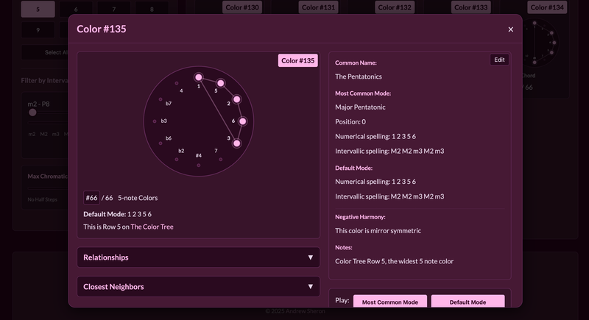Select note count 5 in background filter

click(38, 9)
